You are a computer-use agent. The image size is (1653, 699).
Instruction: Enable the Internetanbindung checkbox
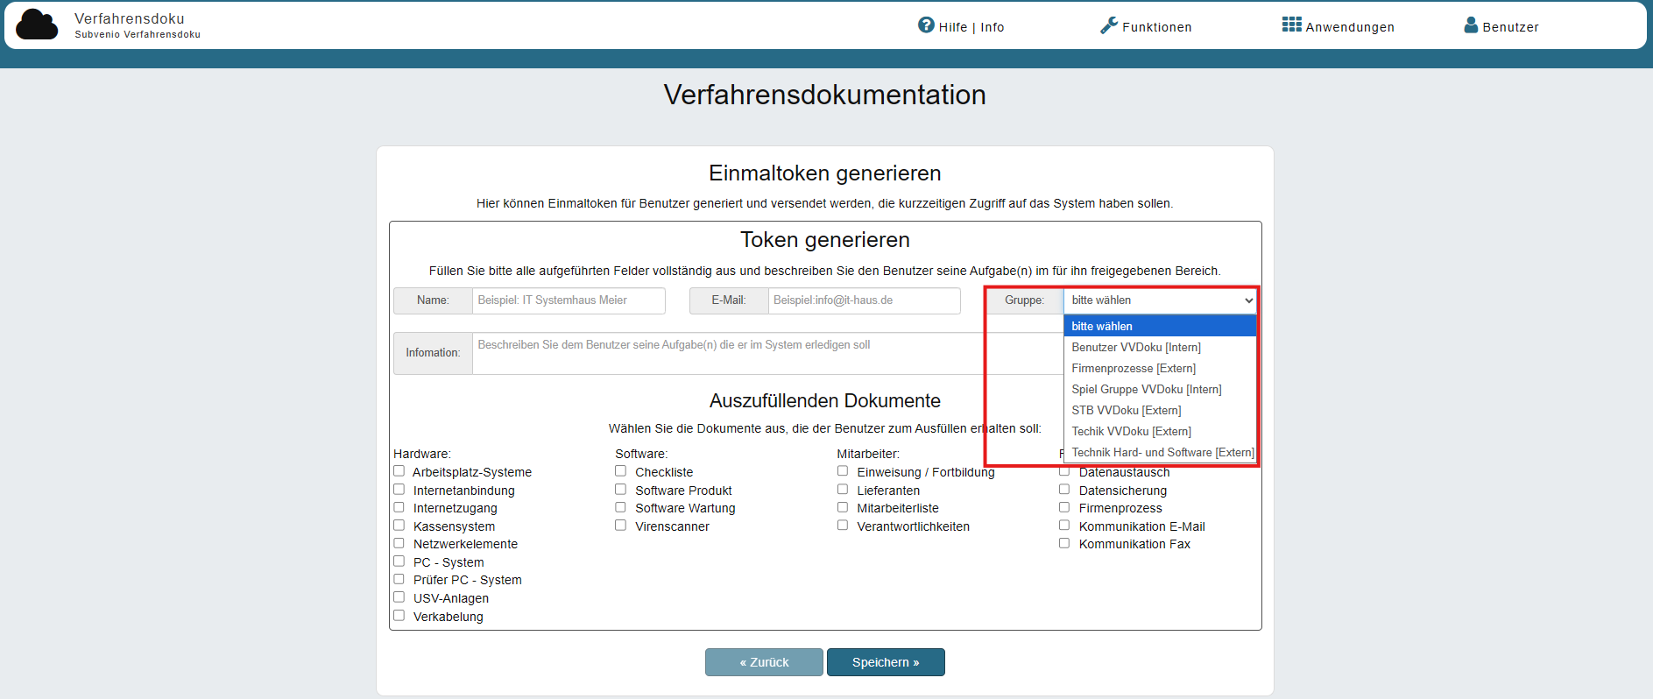399,490
